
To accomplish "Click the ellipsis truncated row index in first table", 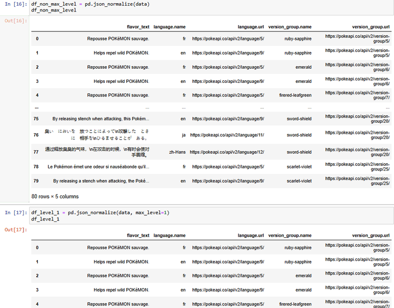I will [x=37, y=108].
